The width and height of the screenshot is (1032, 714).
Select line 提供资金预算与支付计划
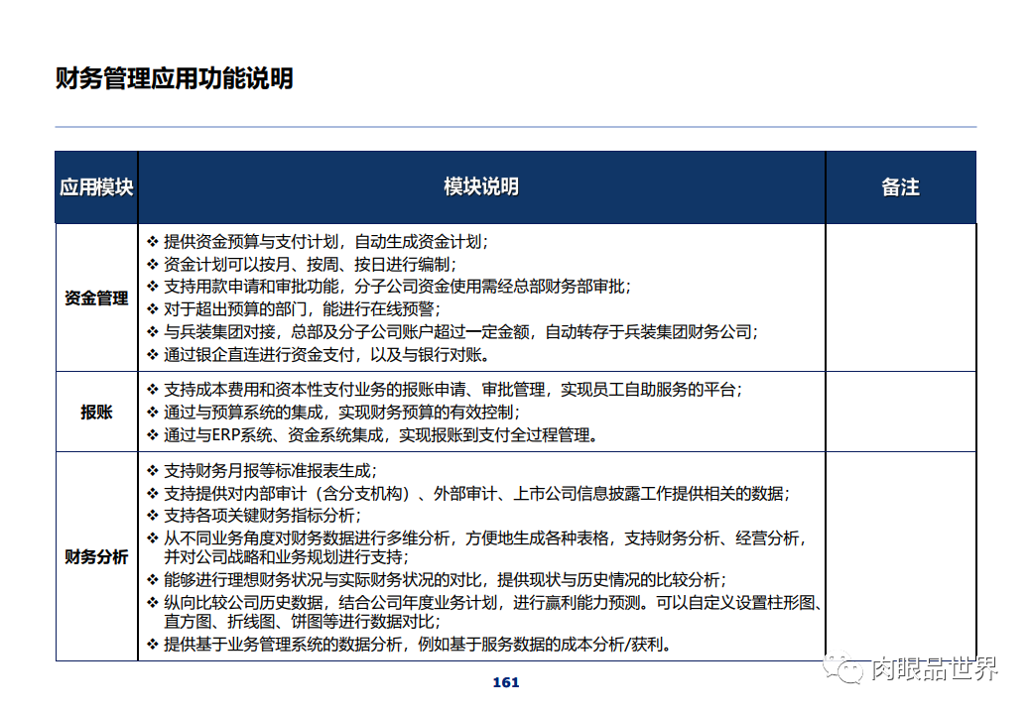(318, 242)
